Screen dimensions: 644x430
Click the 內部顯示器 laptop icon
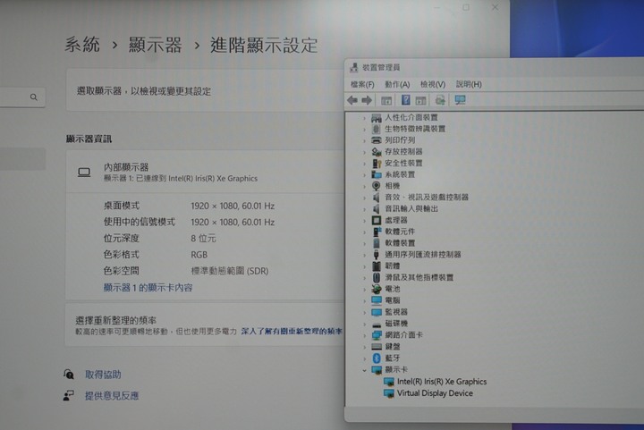(x=84, y=173)
